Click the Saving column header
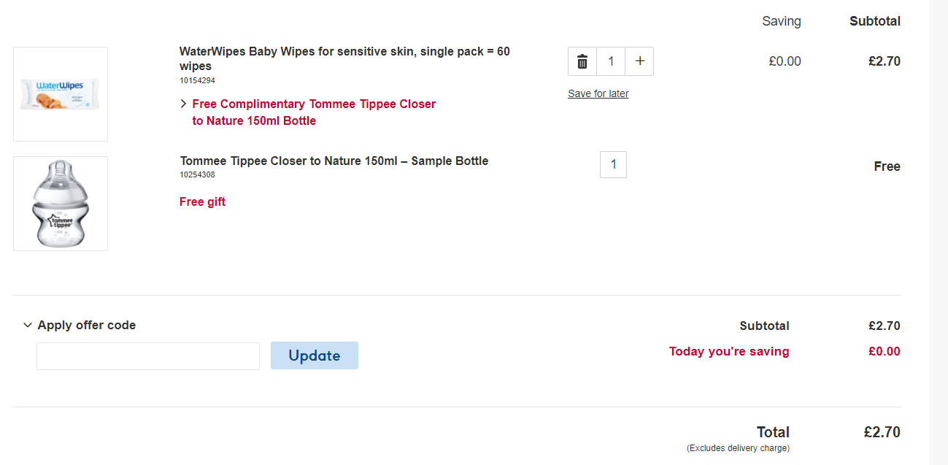 [x=781, y=21]
